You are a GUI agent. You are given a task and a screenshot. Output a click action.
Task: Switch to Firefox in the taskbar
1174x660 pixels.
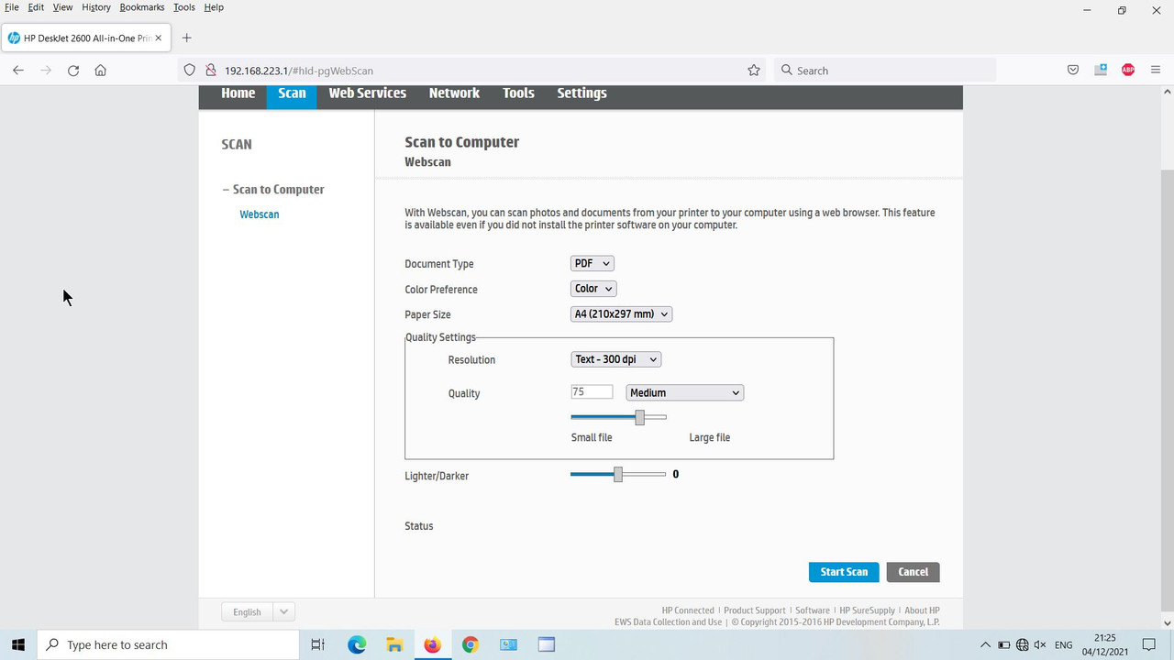click(x=432, y=644)
